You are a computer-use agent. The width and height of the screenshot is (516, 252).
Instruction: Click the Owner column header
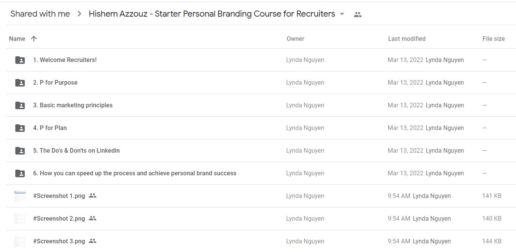point(295,39)
